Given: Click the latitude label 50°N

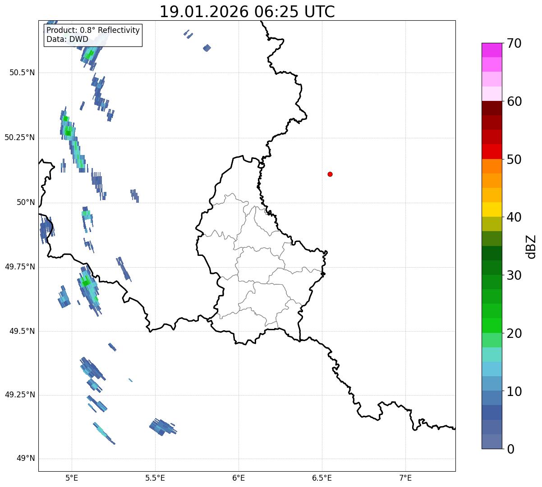Looking at the screenshot, I should point(26,203).
